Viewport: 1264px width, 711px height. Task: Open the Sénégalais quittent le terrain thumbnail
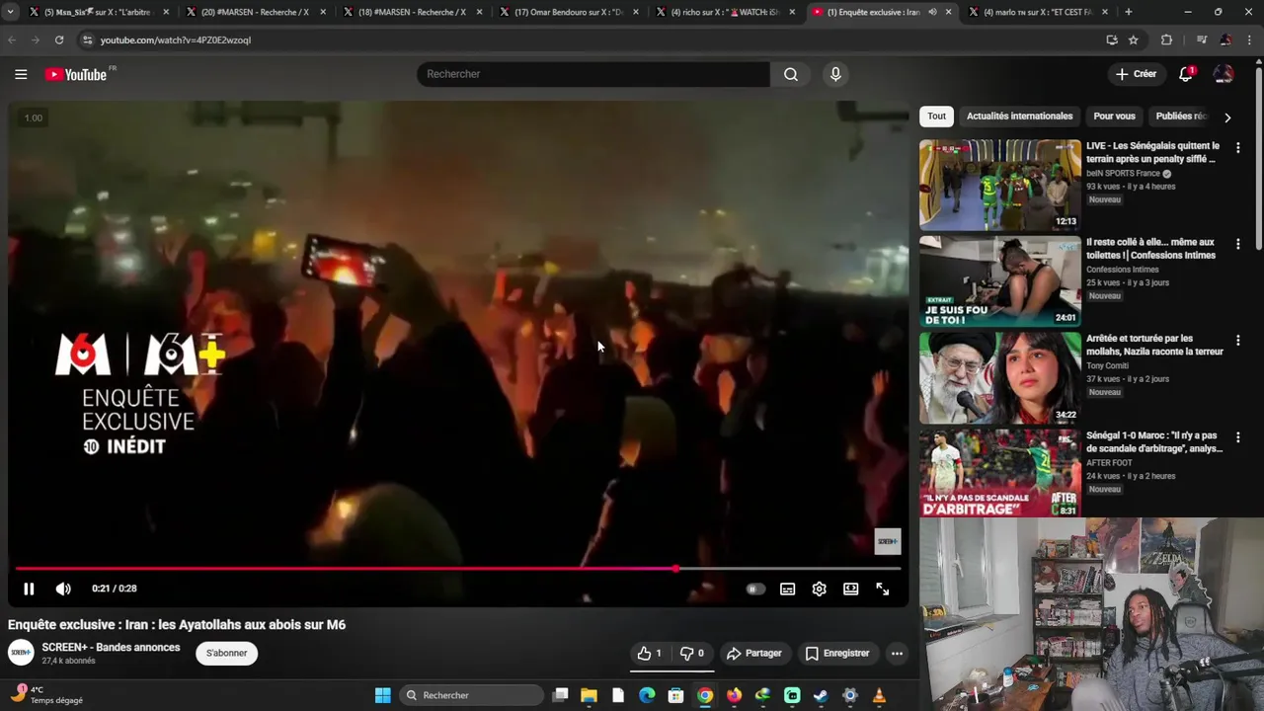[1000, 185]
